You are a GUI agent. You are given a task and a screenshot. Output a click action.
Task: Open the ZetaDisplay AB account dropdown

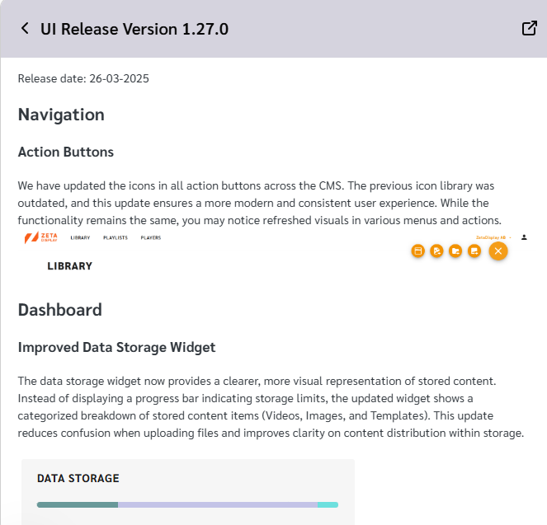493,237
